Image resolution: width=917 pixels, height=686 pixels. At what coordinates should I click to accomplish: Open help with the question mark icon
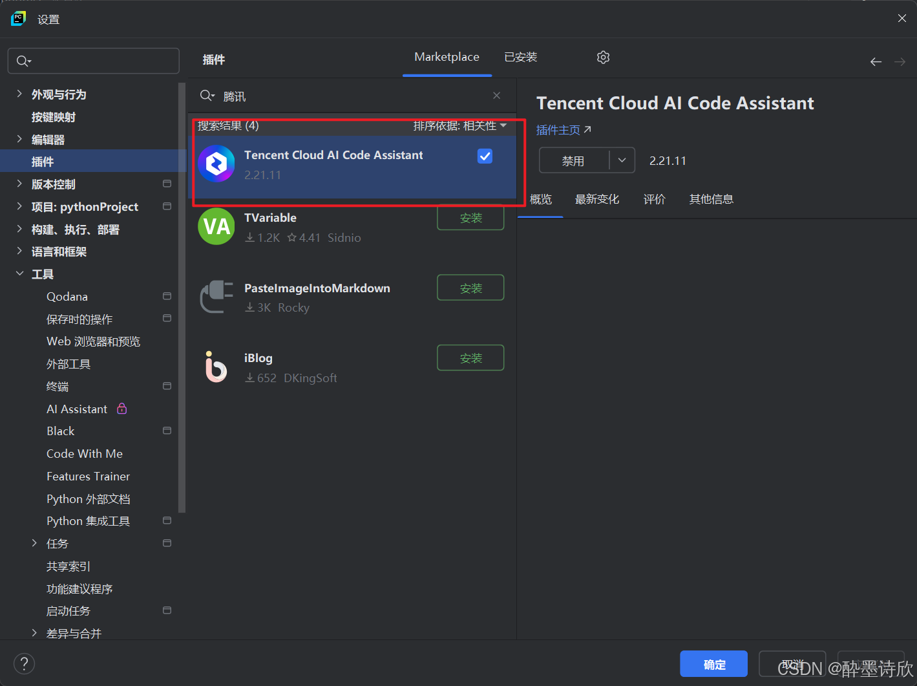(x=24, y=663)
